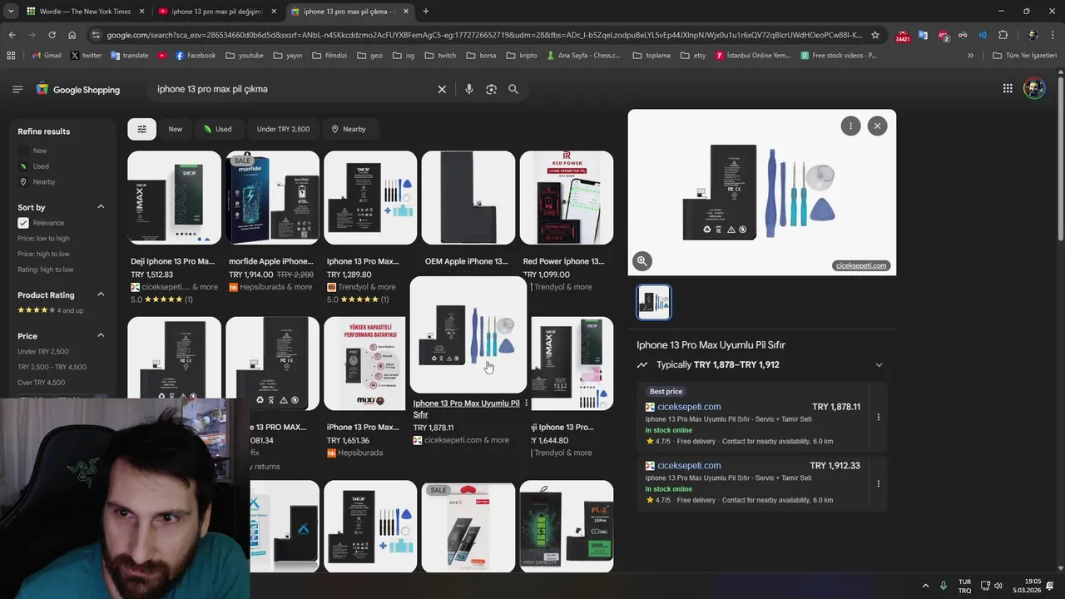Zoom the product image with magnifier icon
This screenshot has height=599, width=1065.
(642, 260)
